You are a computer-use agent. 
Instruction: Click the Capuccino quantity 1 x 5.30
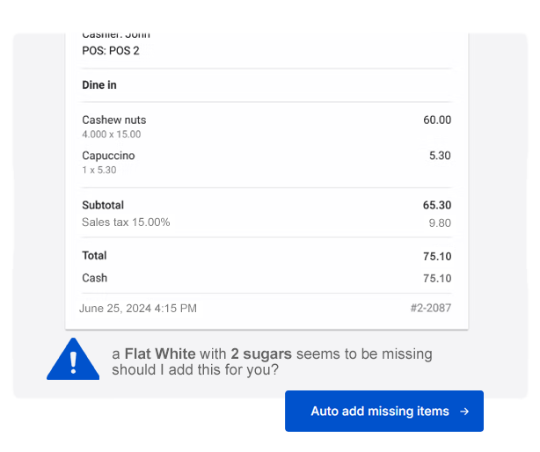click(x=99, y=171)
